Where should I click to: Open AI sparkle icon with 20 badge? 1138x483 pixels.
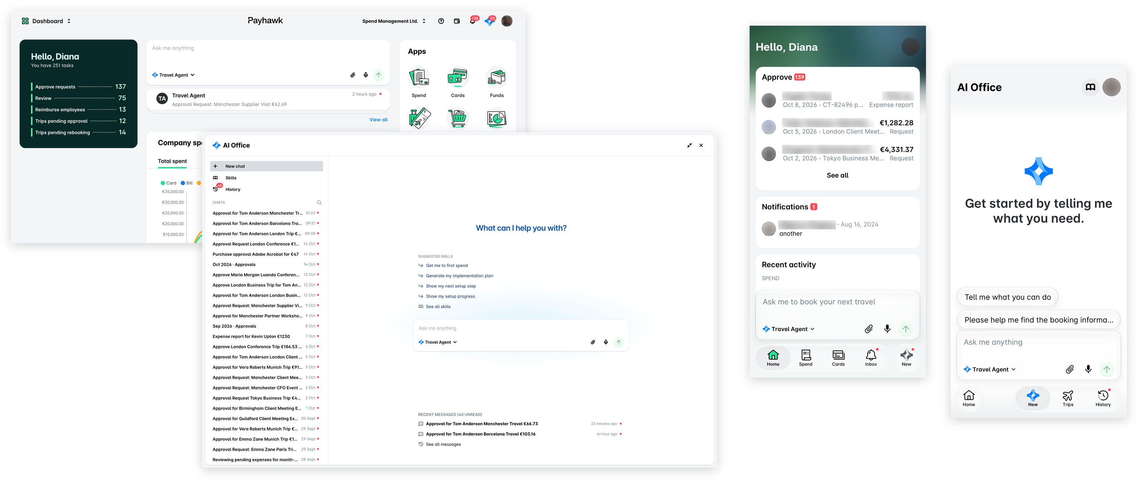click(489, 21)
